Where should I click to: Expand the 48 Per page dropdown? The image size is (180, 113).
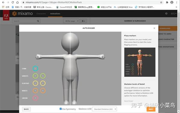click(71, 21)
